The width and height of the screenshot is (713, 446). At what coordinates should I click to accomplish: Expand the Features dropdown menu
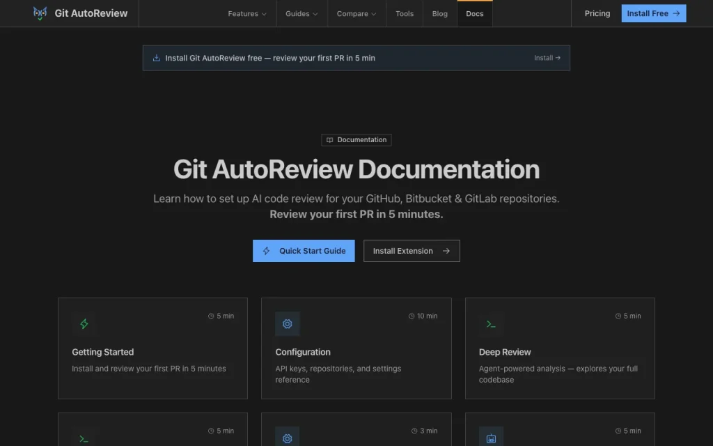(x=247, y=14)
